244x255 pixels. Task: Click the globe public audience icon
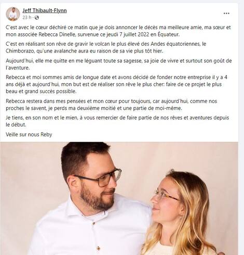tap(37, 18)
